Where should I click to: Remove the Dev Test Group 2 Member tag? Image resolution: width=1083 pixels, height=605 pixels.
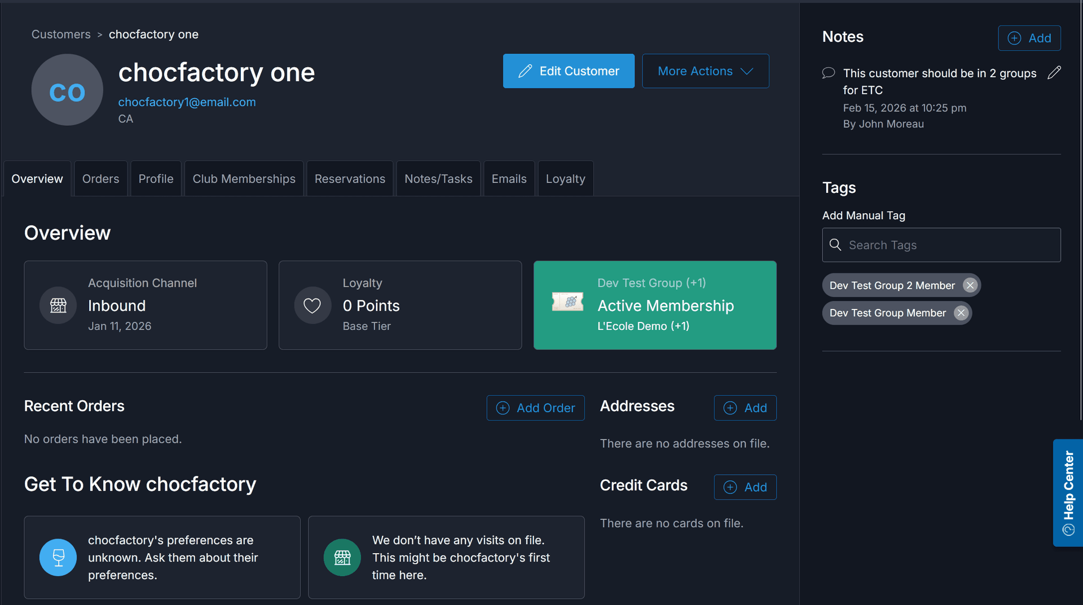point(970,285)
